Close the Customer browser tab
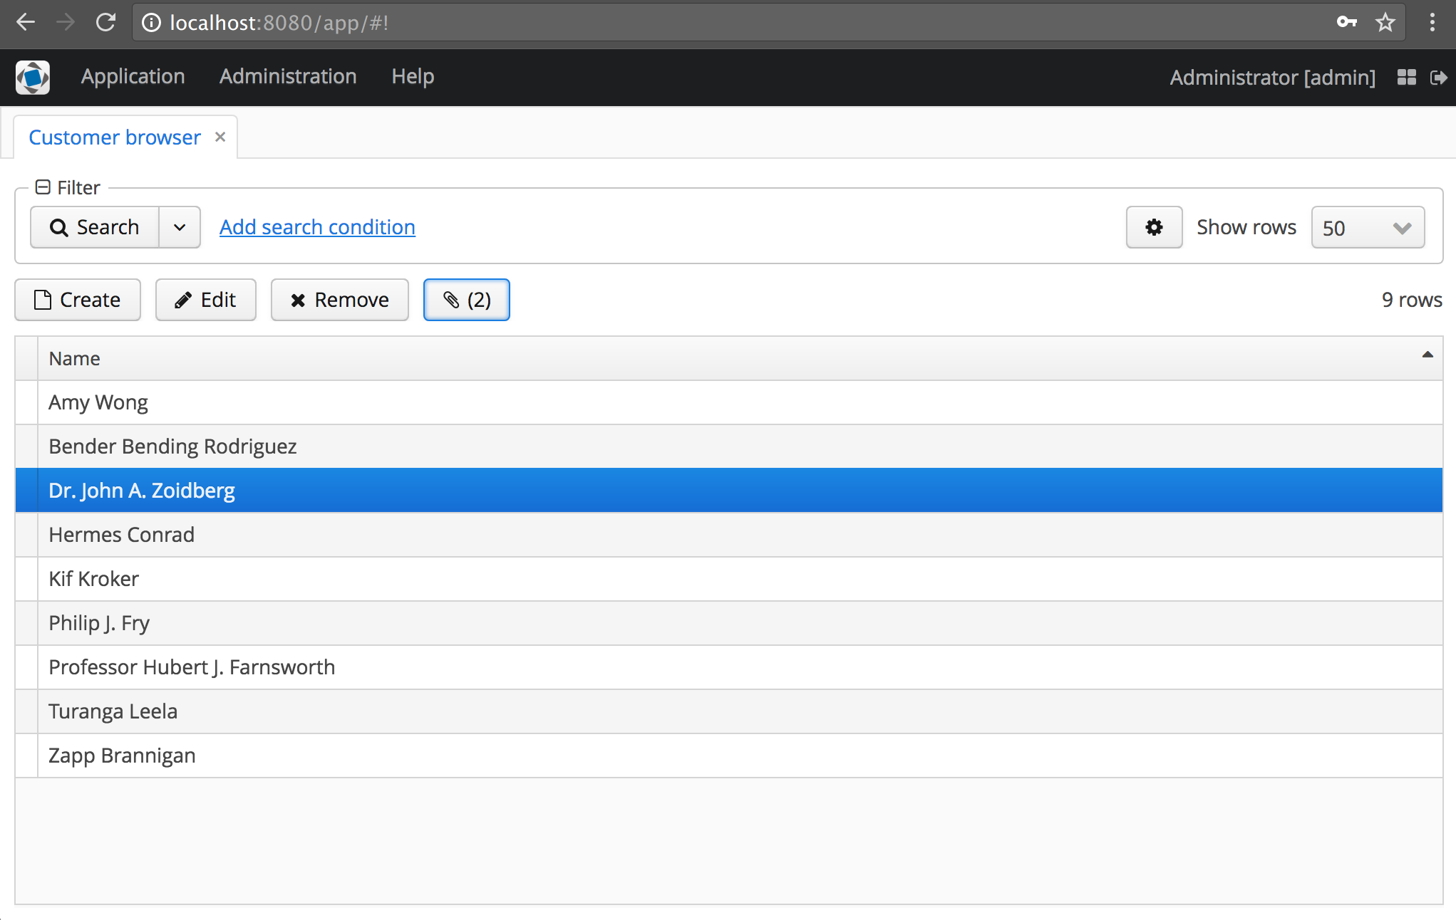The height and width of the screenshot is (920, 1456). (220, 137)
